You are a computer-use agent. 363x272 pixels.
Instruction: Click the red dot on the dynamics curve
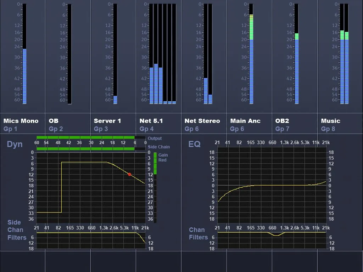(x=129, y=174)
